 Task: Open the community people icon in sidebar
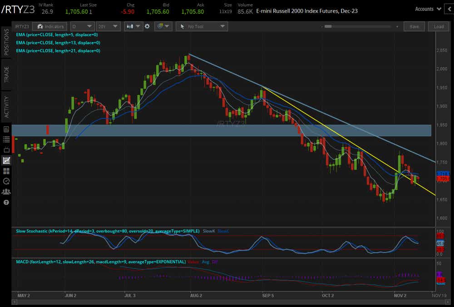coord(6,192)
